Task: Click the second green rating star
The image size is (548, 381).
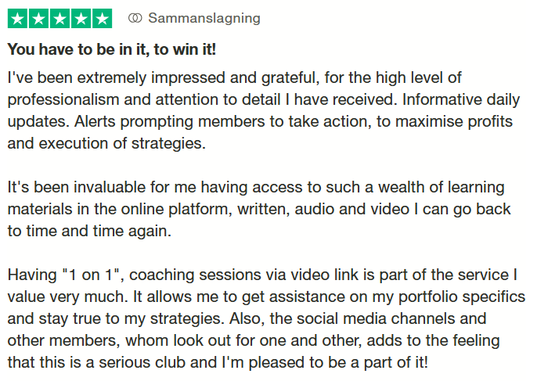Action: [x=39, y=19]
